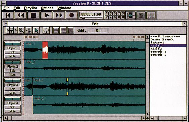Open the Window menu
The image size is (189, 122).
coord(64,8)
